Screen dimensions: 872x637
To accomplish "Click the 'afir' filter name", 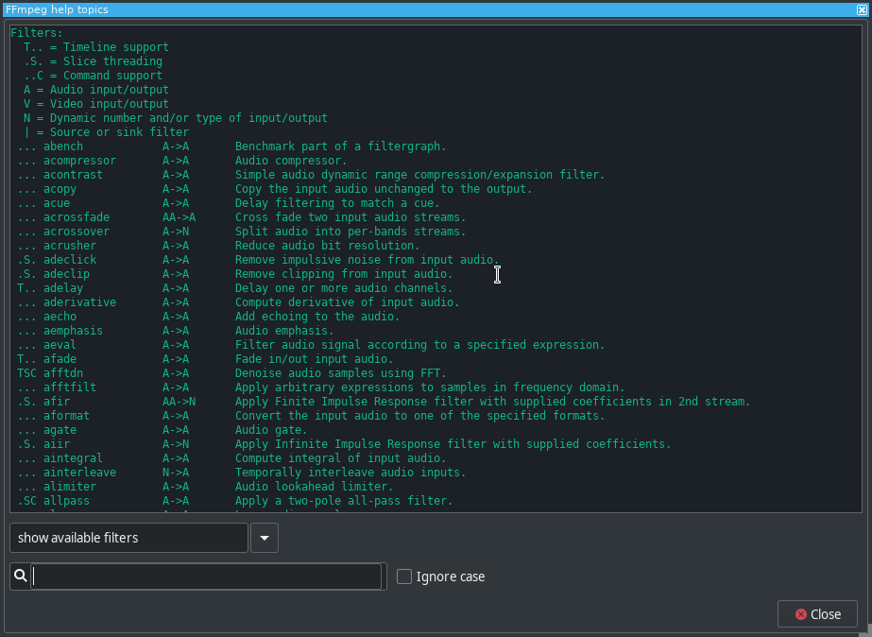I will point(57,402).
